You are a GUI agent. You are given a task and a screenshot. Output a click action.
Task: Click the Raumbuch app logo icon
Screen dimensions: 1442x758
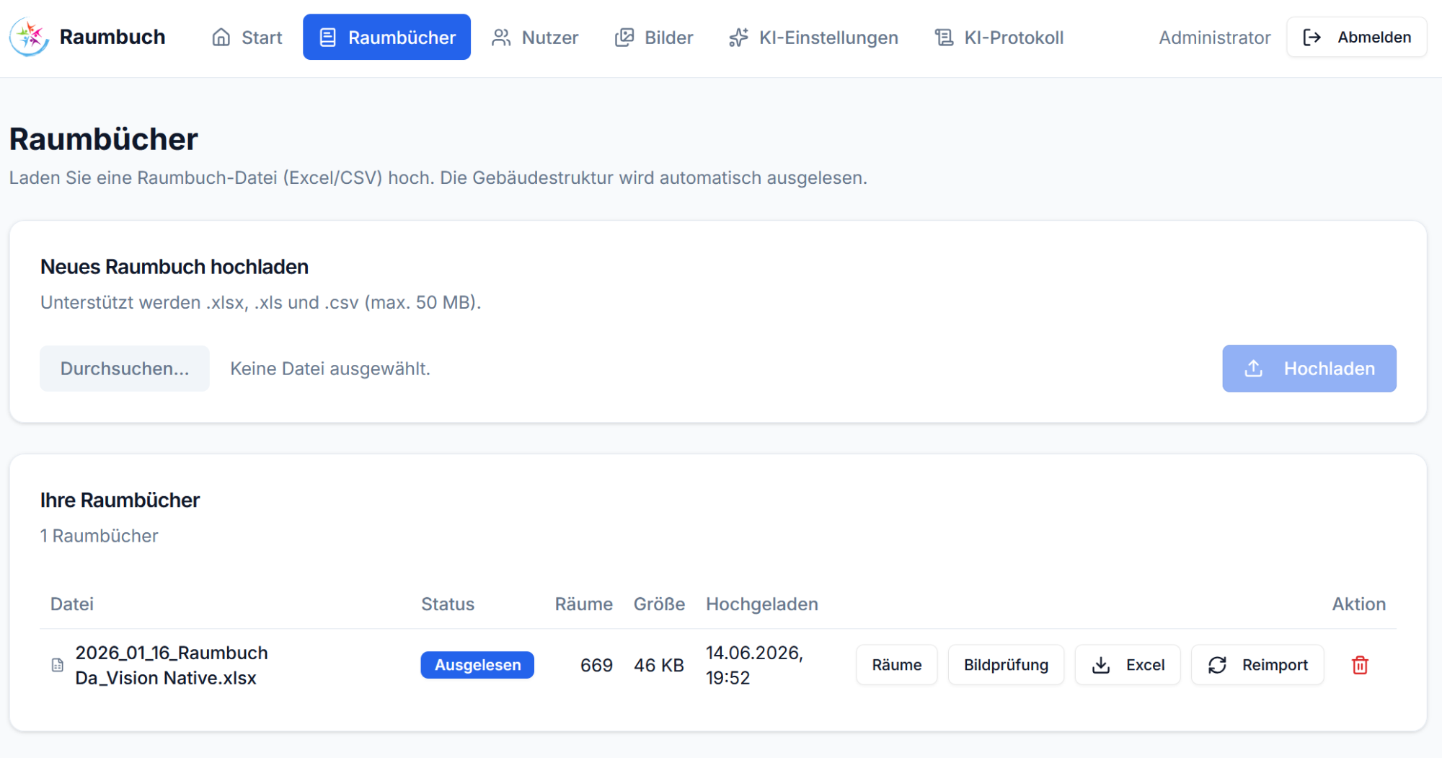[x=29, y=37]
